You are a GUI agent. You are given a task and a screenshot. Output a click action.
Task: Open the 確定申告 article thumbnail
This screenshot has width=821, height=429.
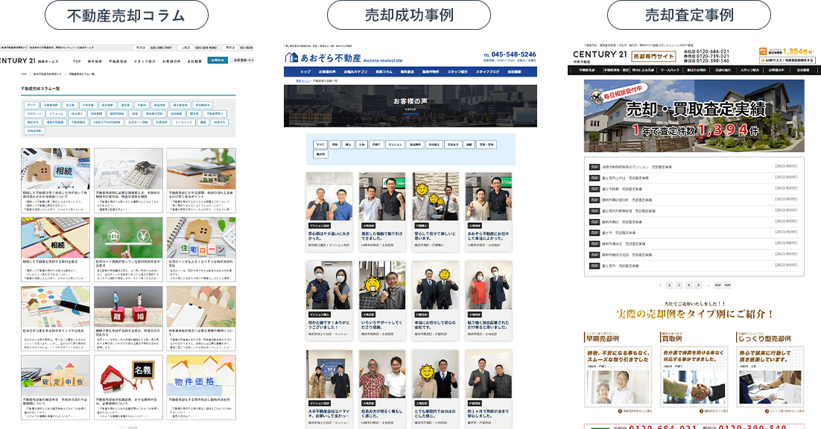click(55, 375)
